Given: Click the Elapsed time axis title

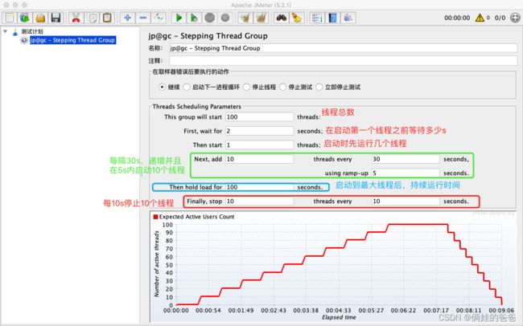Looking at the screenshot, I should (x=339, y=317).
